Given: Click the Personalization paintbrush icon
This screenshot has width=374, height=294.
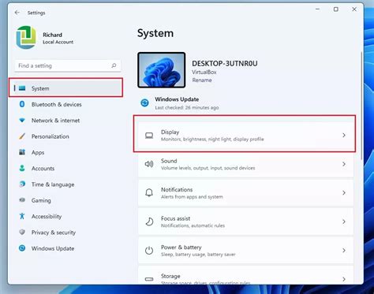Looking at the screenshot, I should pyautogui.click(x=22, y=136).
